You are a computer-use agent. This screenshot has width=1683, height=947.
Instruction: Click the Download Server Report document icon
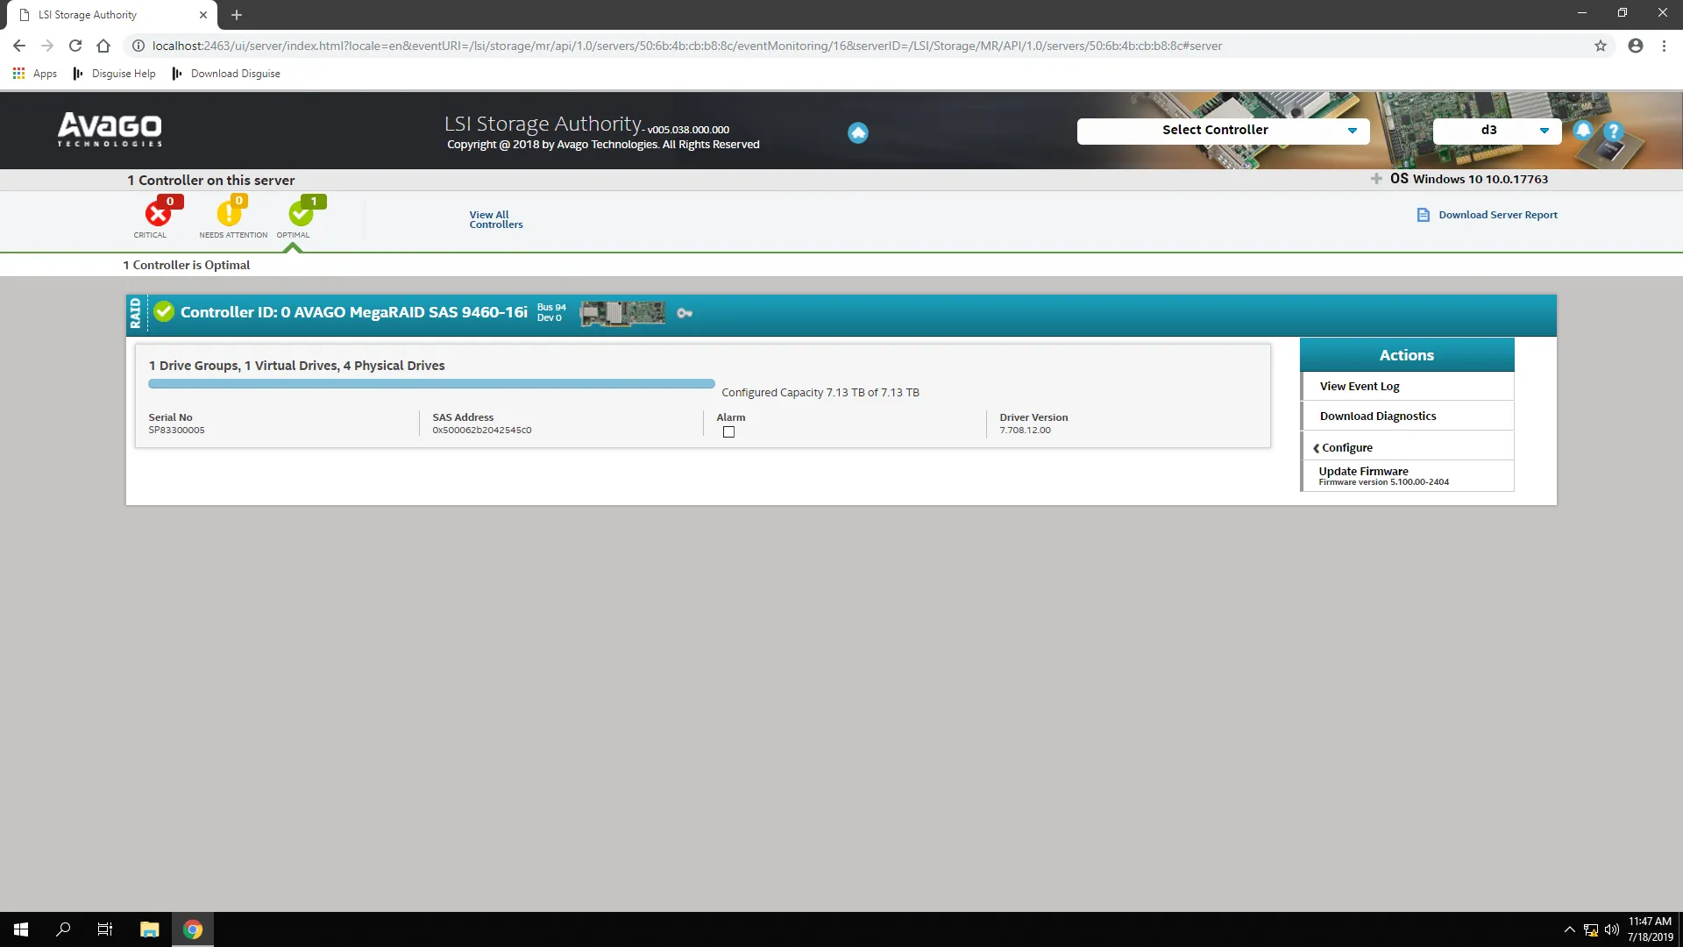1424,215
